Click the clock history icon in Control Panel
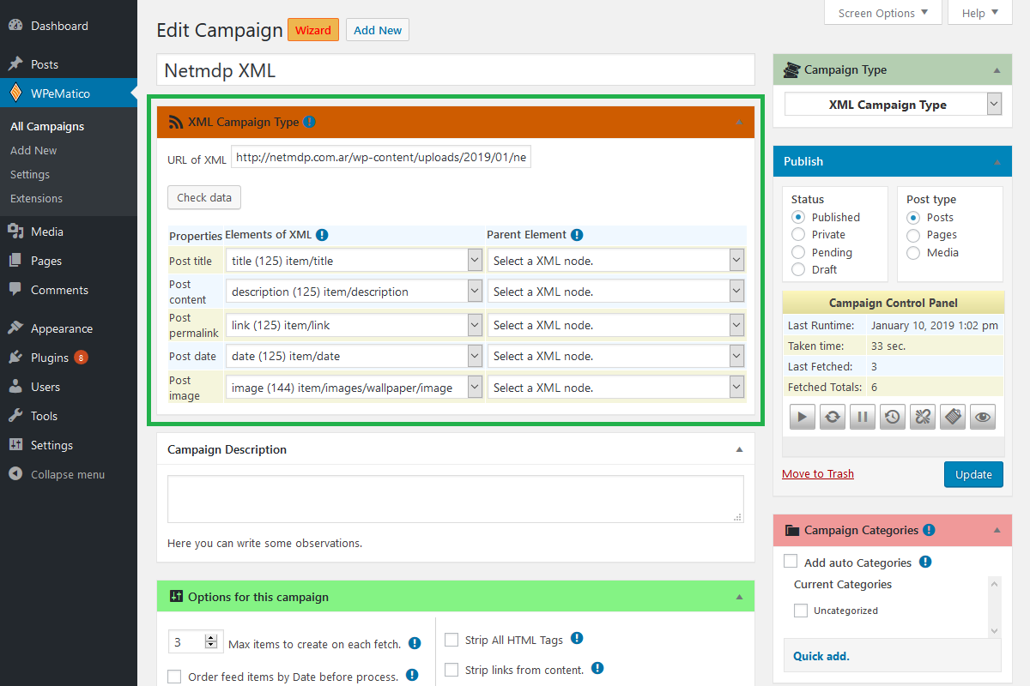 893,417
